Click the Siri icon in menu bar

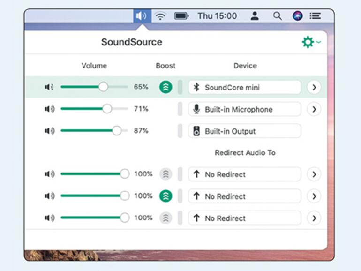tap(298, 16)
